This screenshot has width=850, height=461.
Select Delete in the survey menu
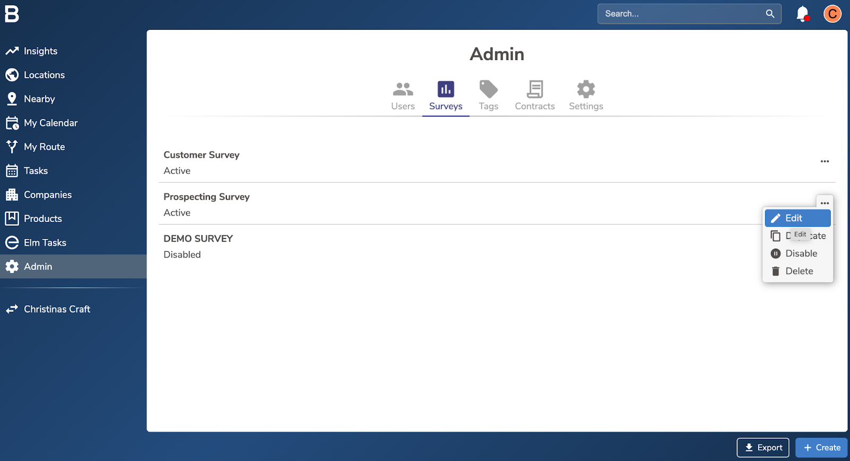pyautogui.click(x=798, y=271)
